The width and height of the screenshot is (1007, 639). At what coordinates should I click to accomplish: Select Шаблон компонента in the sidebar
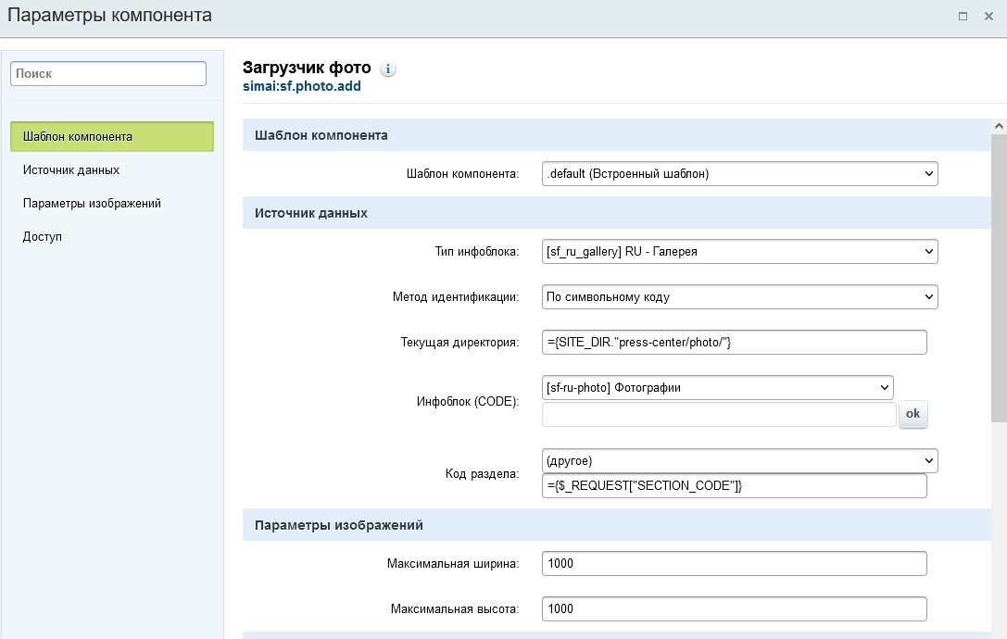(x=111, y=136)
